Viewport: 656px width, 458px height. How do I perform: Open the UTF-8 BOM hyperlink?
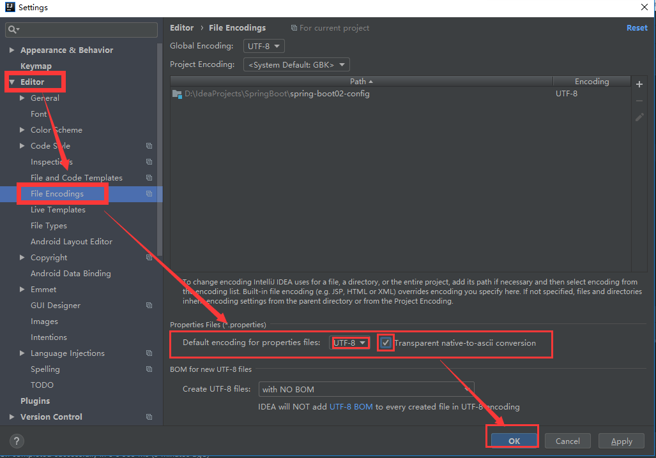point(351,407)
